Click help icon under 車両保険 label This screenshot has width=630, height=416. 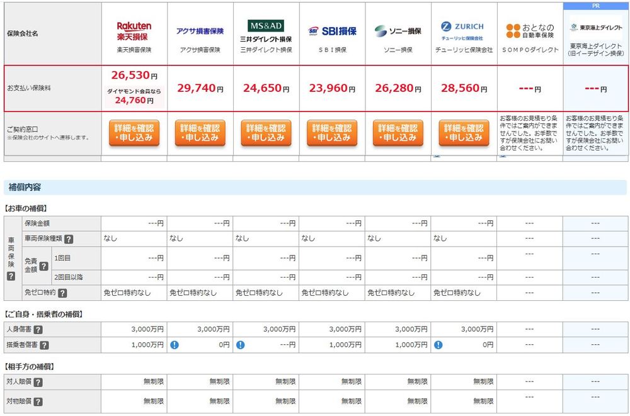(x=11, y=276)
